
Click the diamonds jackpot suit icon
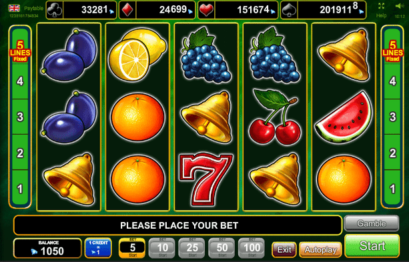click(127, 10)
